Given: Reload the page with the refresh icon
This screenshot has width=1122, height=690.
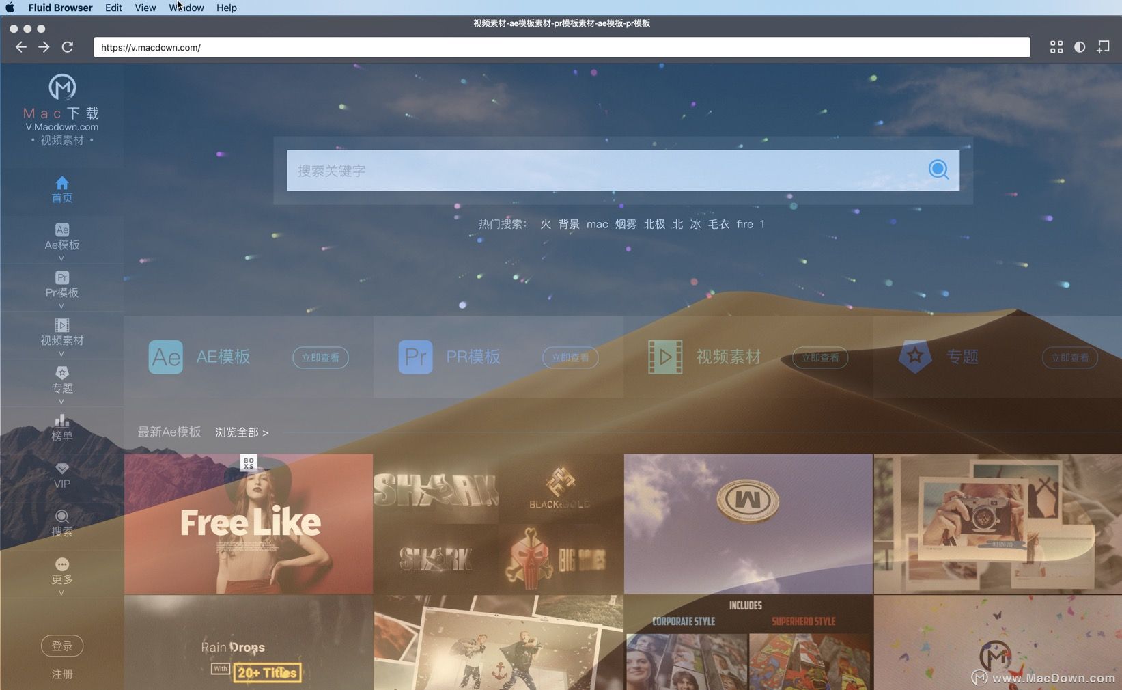Looking at the screenshot, I should tap(67, 47).
